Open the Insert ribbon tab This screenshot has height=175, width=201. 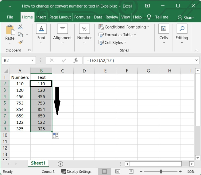[41, 17]
